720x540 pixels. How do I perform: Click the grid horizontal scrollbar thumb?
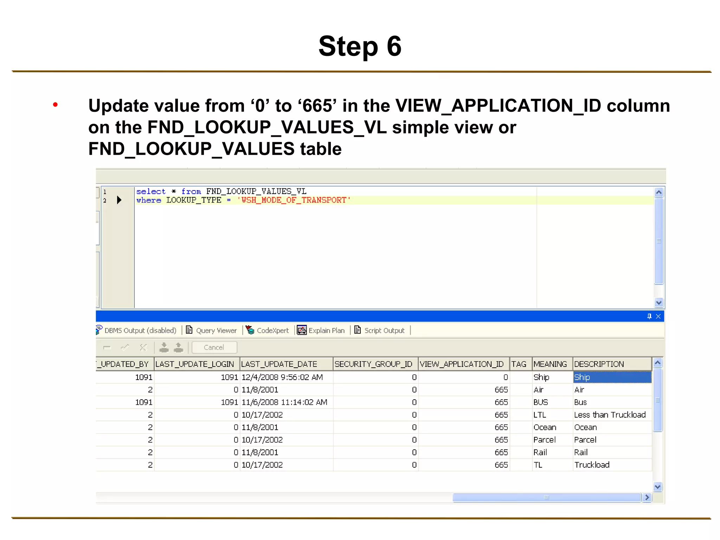[x=547, y=497]
